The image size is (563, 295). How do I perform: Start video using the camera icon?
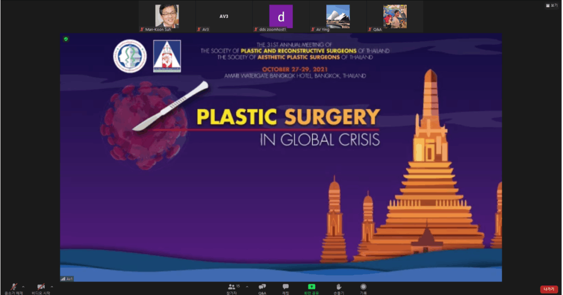[41, 287]
